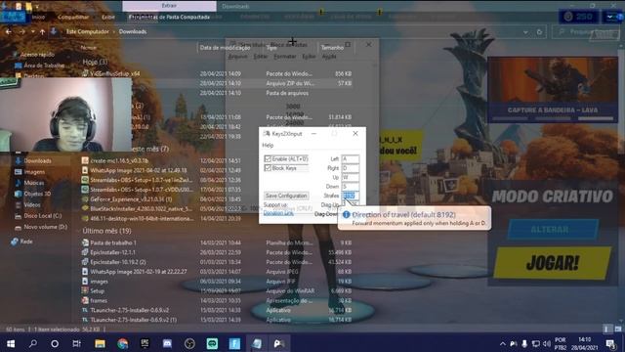This screenshot has height=352, width=625.
Task: Open the Início ribbon tab
Action: point(38,18)
